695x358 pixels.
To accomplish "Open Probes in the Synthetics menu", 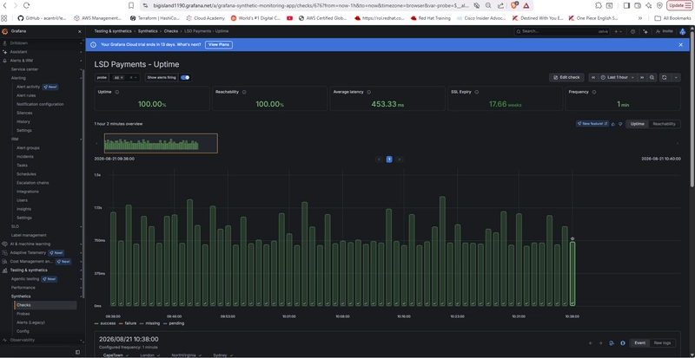I will 23,314.
